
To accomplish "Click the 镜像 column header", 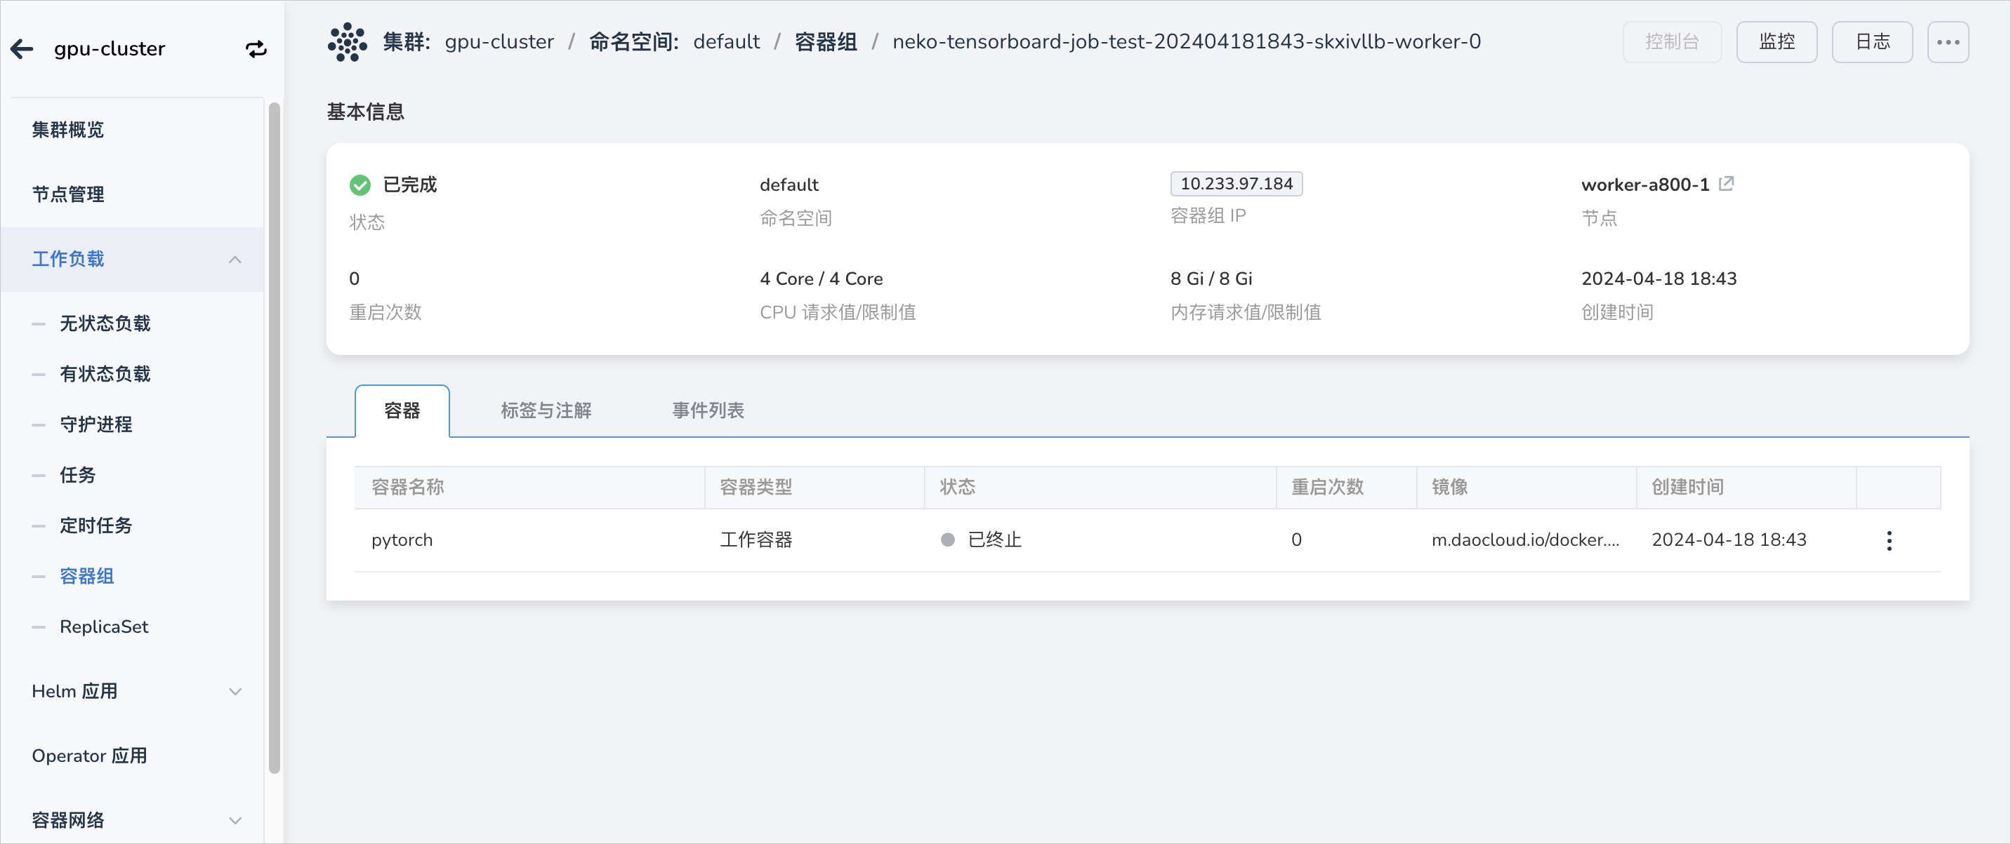I will pos(1449,488).
